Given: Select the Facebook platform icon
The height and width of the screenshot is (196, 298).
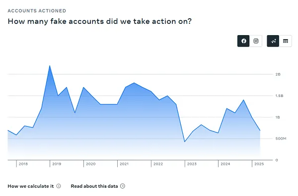Looking at the screenshot, I should (x=243, y=41).
